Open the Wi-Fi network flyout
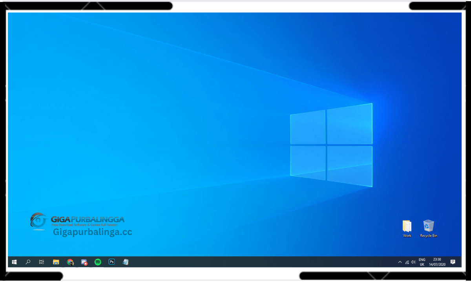Screen dimensions: 471x282 407,262
